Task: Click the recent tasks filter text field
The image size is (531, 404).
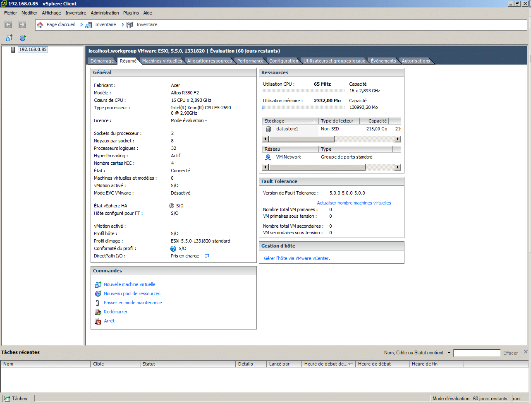Action: pos(477,353)
